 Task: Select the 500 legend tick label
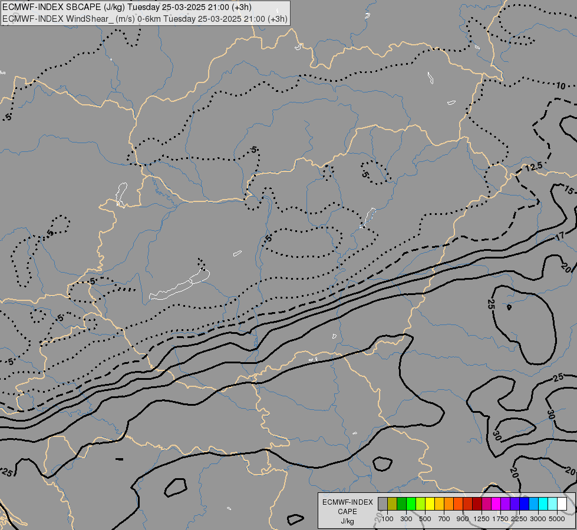[425, 519]
